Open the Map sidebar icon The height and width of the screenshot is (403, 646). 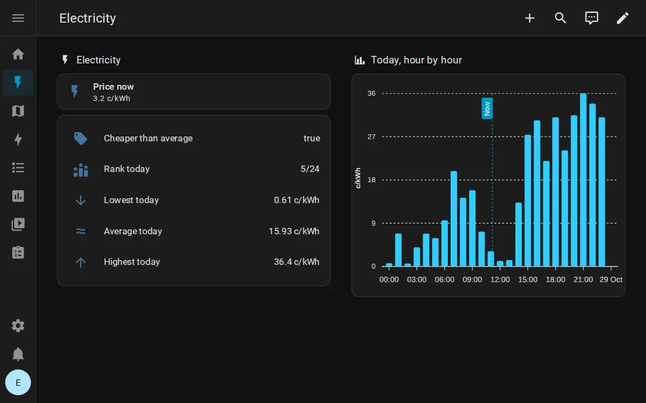pyautogui.click(x=18, y=111)
